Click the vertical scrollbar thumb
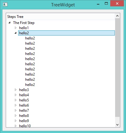 (x=117, y=68)
